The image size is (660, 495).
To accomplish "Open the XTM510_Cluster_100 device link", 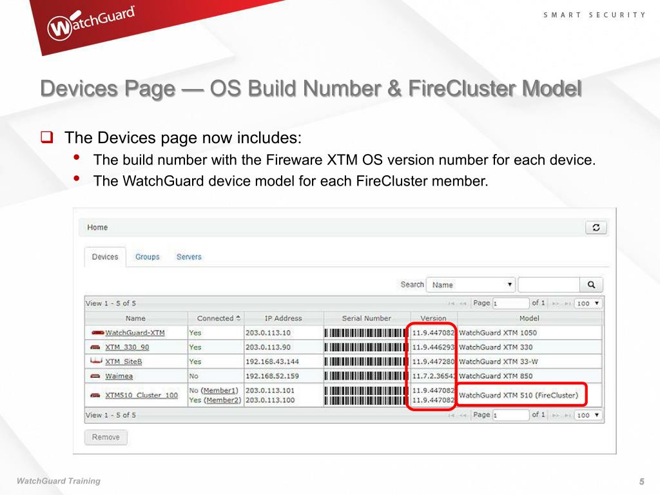I will coord(141,395).
